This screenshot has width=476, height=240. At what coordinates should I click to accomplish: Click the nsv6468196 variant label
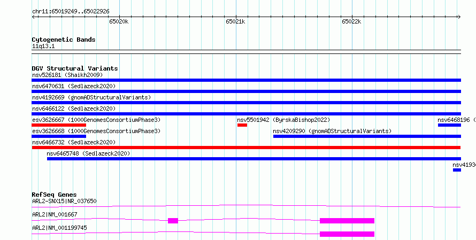pyautogui.click(x=457, y=120)
